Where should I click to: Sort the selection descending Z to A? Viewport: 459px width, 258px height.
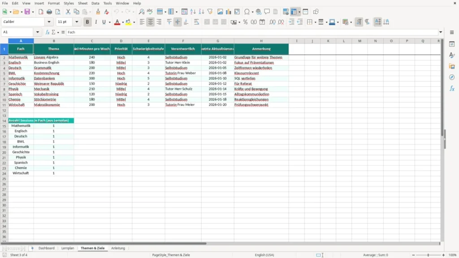tap(201, 12)
